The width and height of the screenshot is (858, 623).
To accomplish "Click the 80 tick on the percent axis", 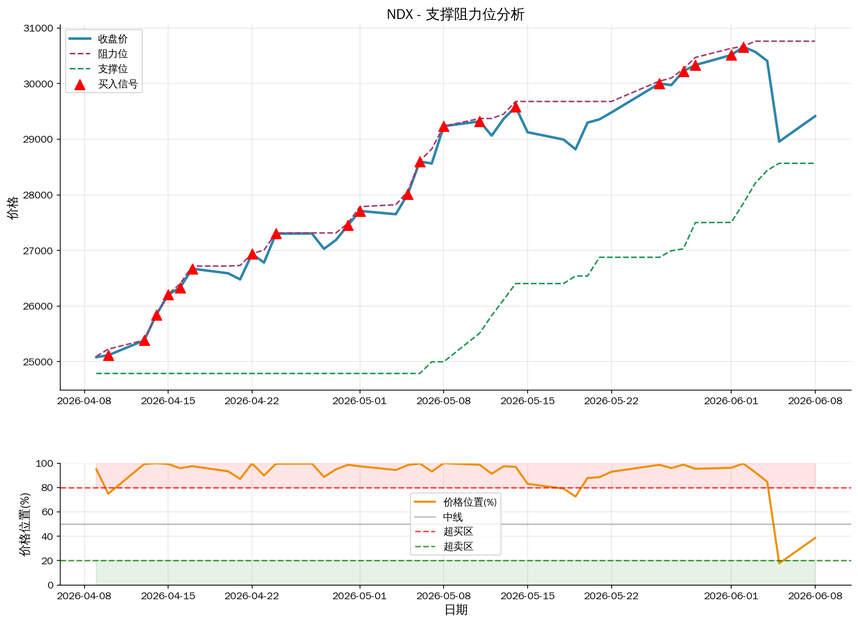I will [48, 488].
